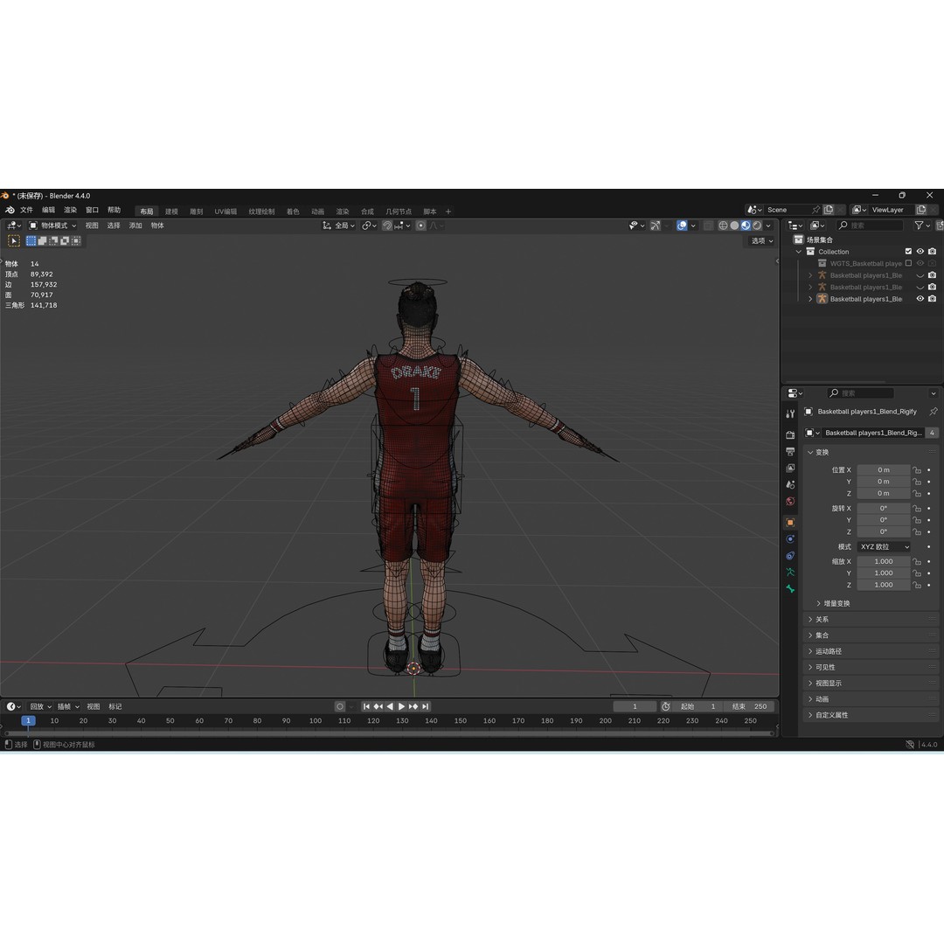This screenshot has width=944, height=944.
Task: Click the Scale X value field
Action: (884, 562)
